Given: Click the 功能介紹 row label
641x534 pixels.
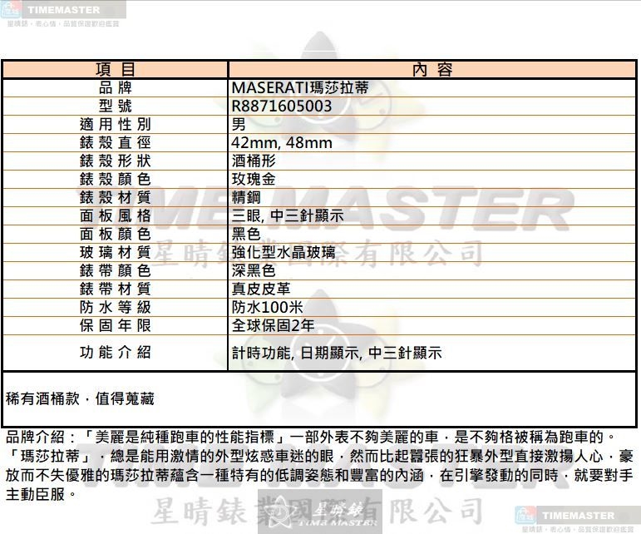Looking at the screenshot, I should point(115,352).
